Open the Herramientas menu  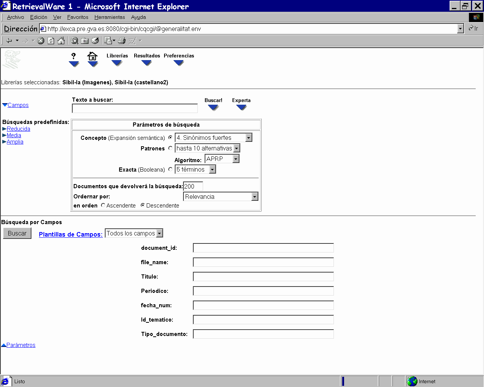pos(109,17)
